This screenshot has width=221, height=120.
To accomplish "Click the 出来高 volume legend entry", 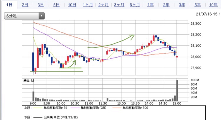I will [55, 117].
